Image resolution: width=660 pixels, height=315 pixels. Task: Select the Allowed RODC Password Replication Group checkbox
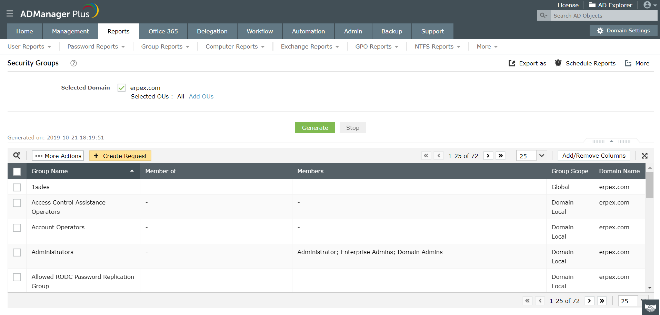17,277
